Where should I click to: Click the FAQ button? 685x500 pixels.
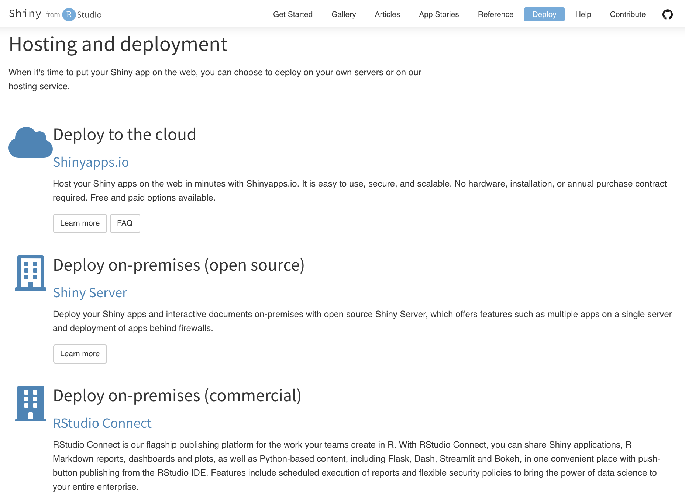125,223
